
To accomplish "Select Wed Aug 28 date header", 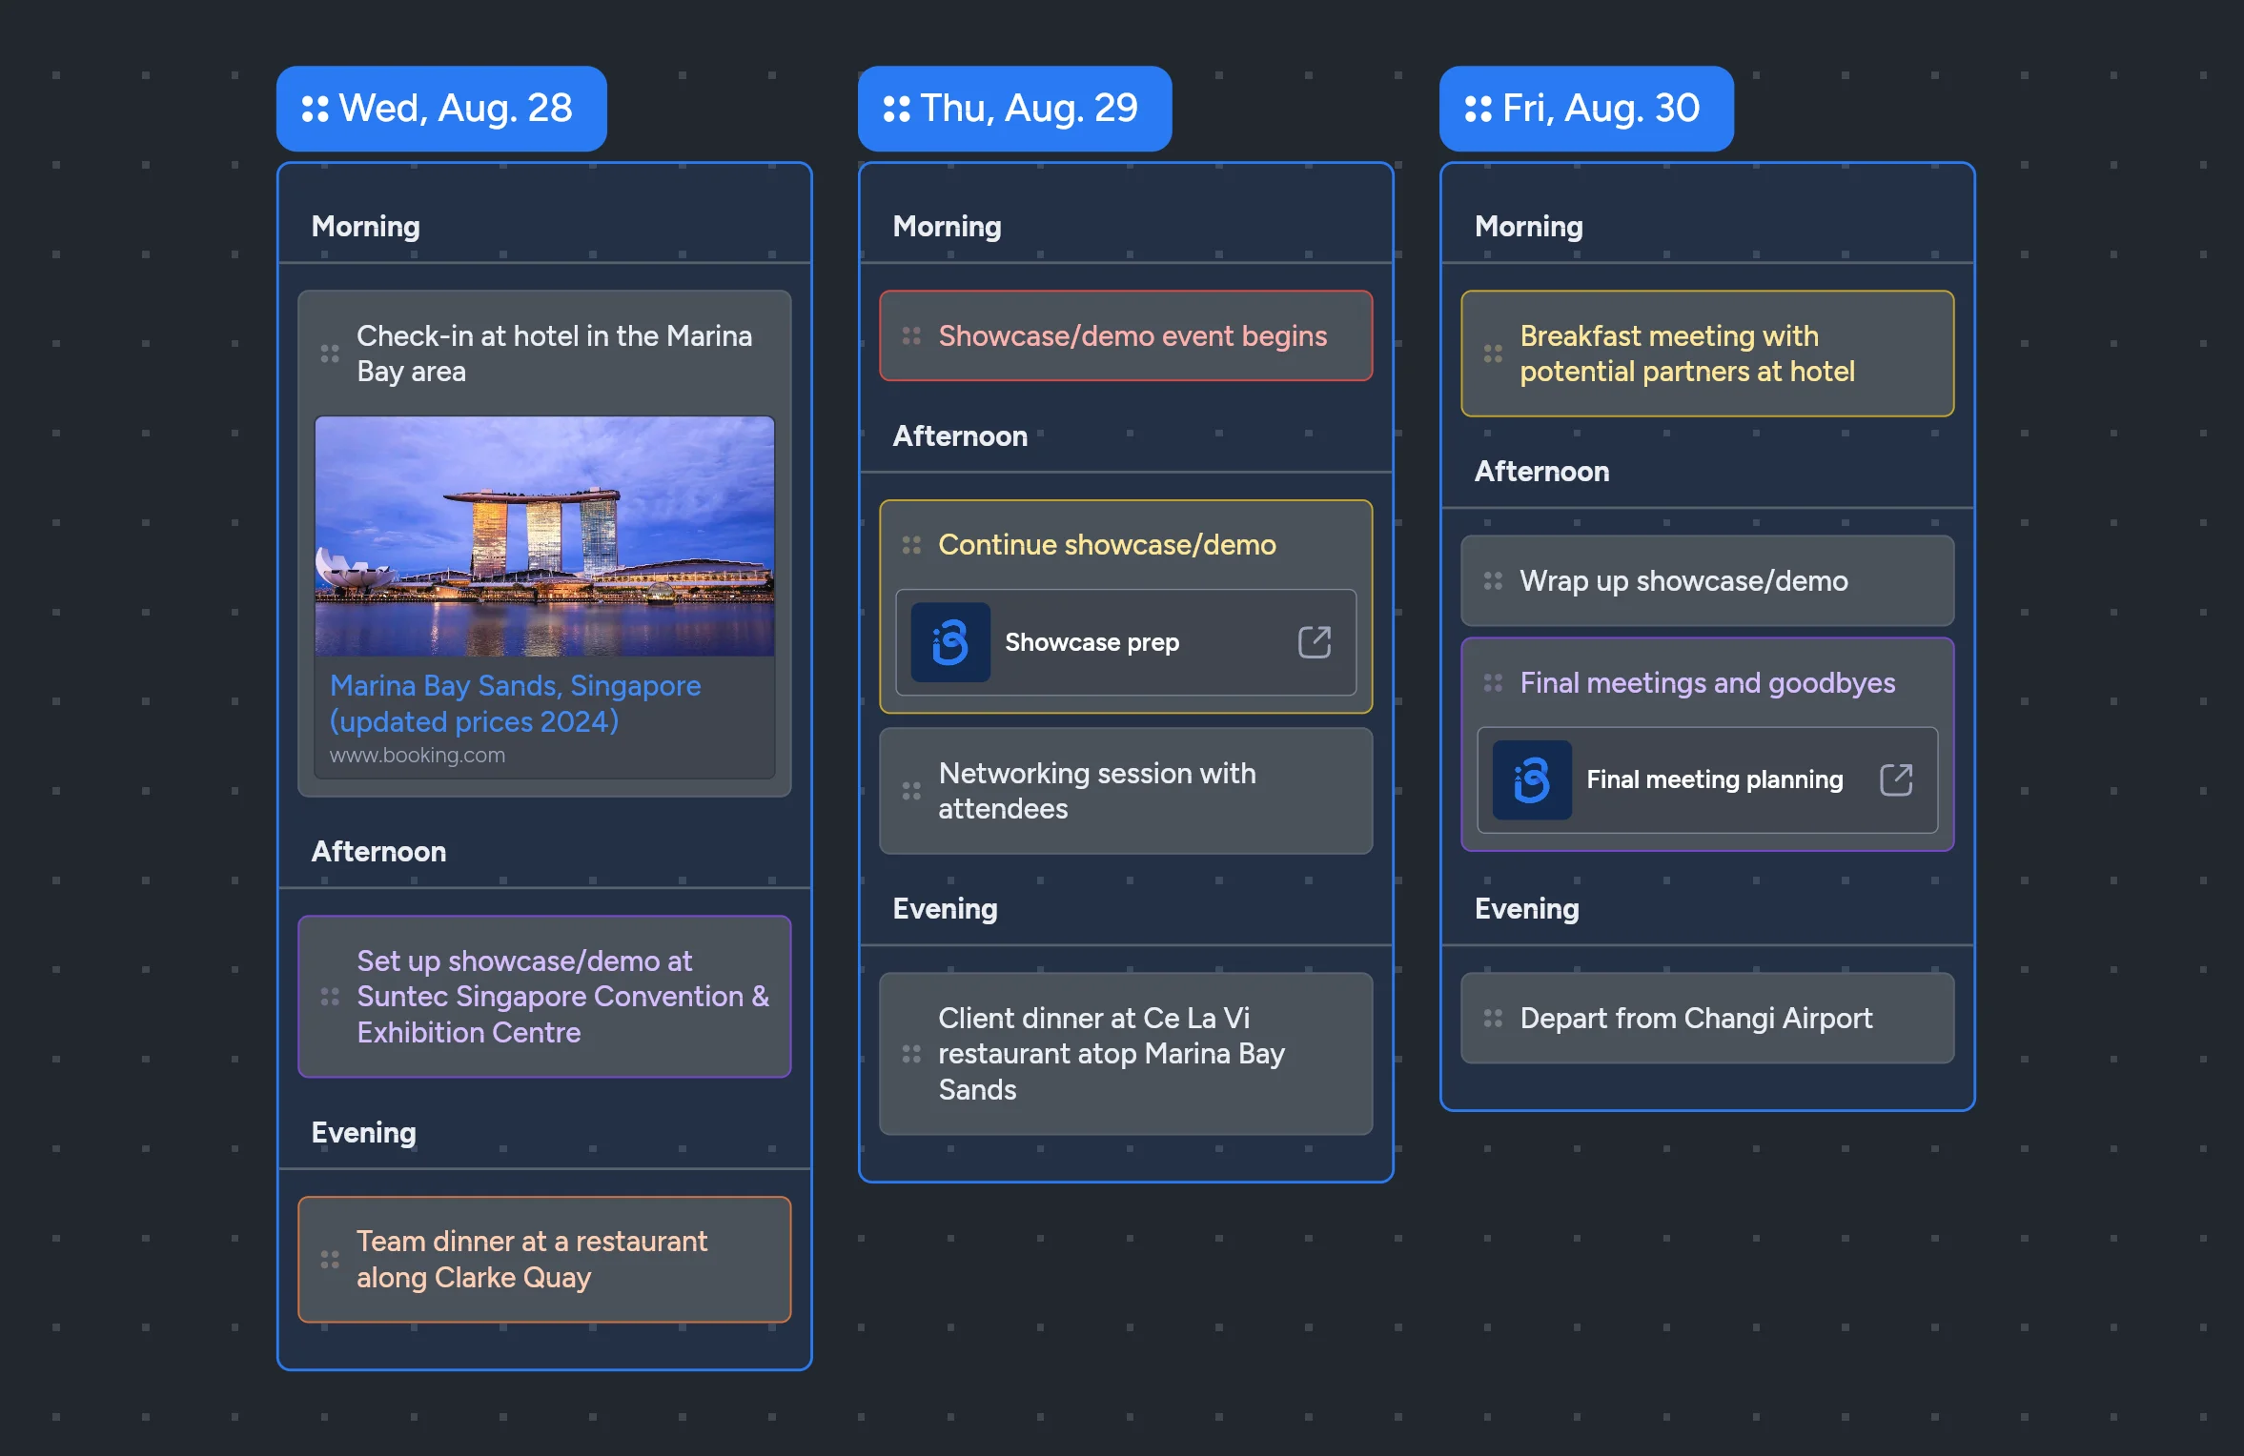I will pos(441,108).
